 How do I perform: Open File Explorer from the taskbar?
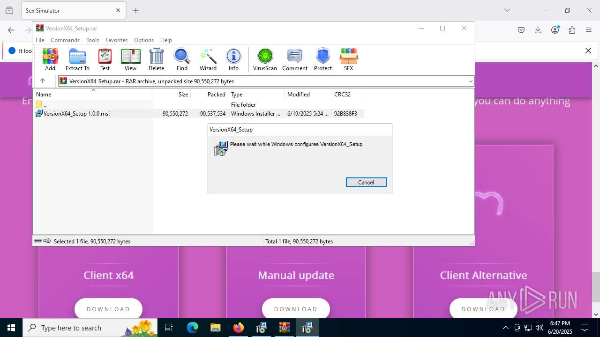click(215, 328)
